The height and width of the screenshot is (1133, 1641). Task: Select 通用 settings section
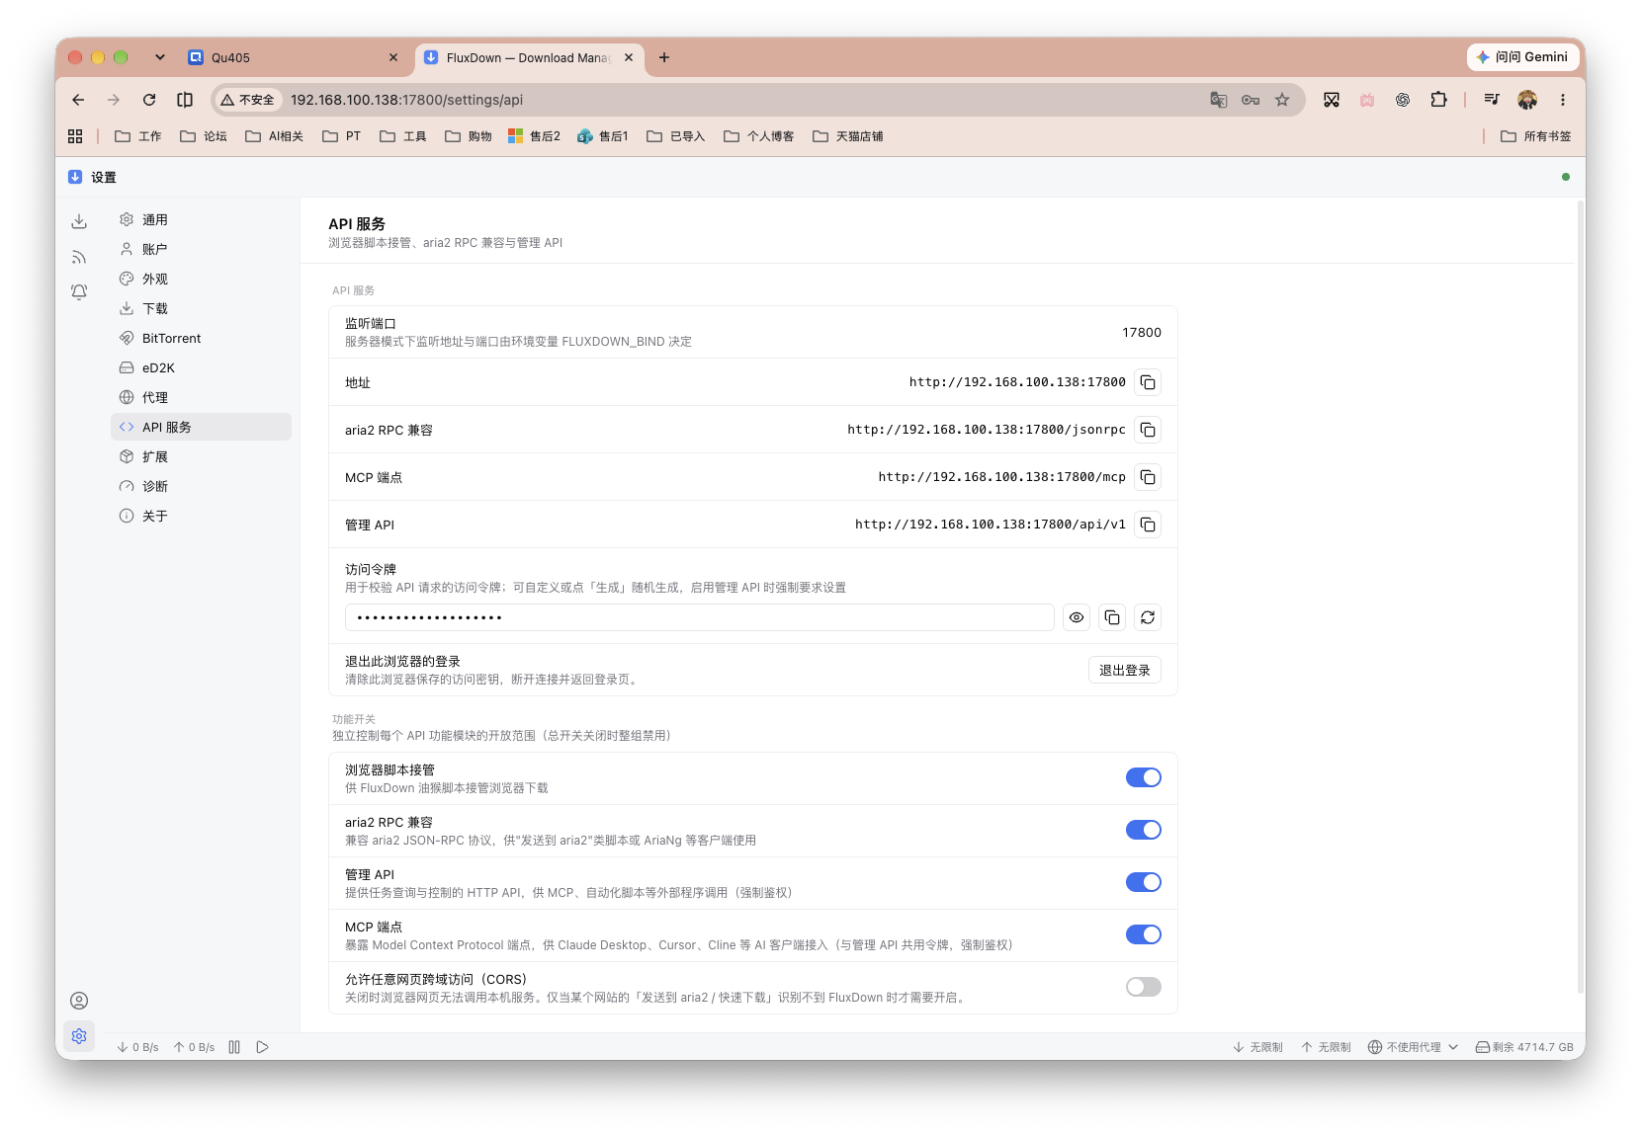(202, 219)
